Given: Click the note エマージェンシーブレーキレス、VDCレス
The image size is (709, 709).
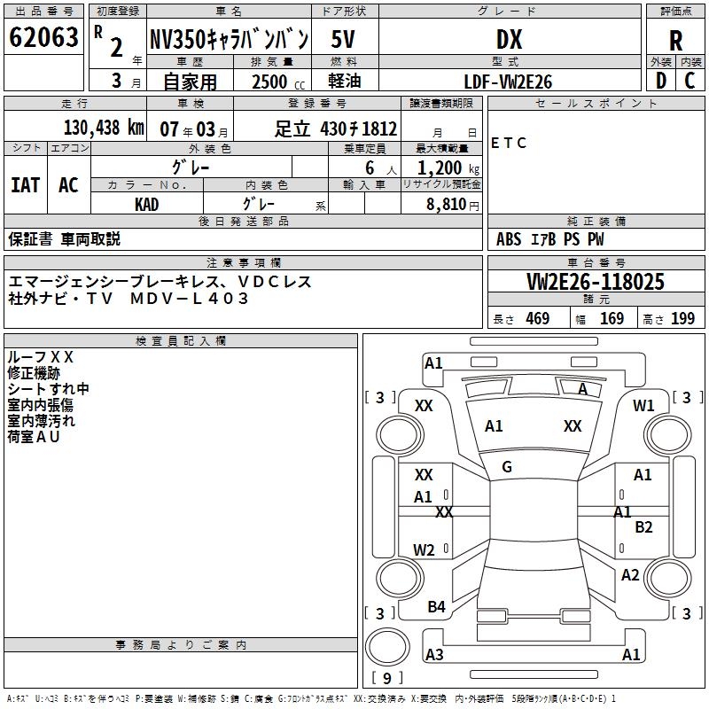Looking at the screenshot, I should (x=160, y=282).
